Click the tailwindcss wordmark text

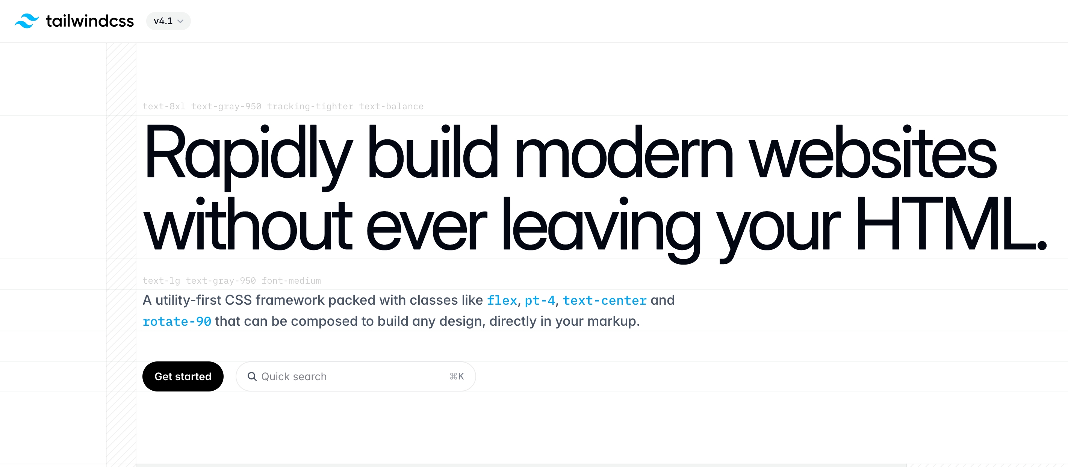coord(89,21)
